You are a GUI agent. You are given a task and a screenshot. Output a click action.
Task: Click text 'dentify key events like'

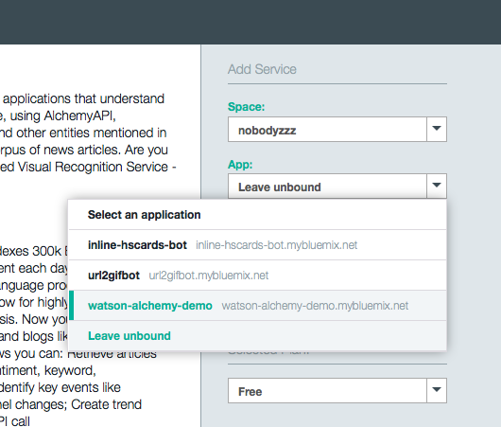60,387
